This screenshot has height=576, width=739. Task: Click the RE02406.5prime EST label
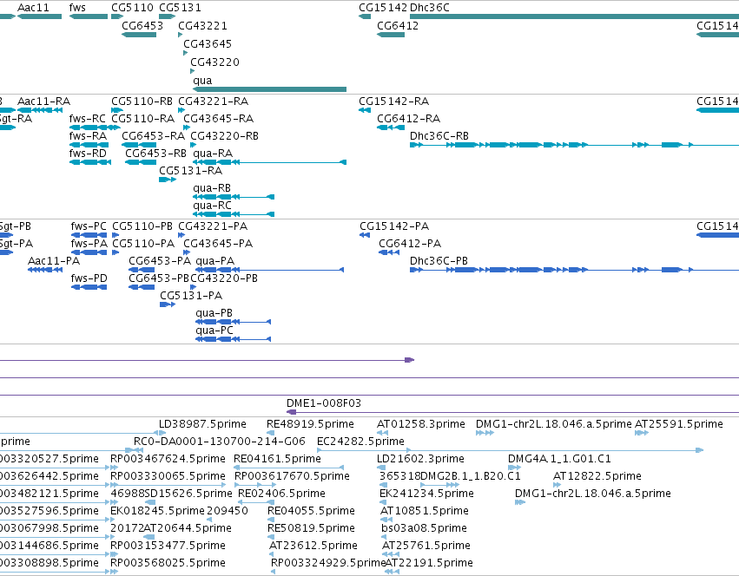[282, 494]
